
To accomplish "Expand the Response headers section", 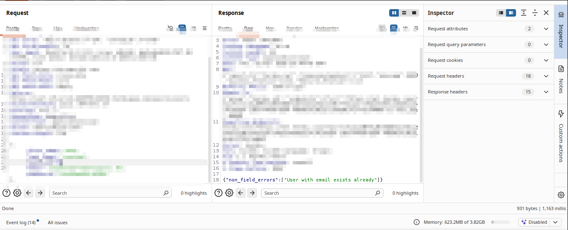I will [x=546, y=92].
